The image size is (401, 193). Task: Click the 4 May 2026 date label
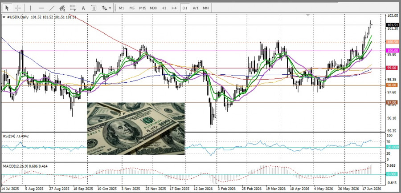(323, 189)
